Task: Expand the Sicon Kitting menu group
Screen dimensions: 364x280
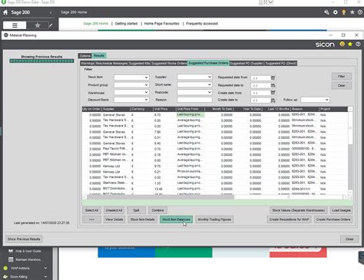Action: [x=45, y=277]
